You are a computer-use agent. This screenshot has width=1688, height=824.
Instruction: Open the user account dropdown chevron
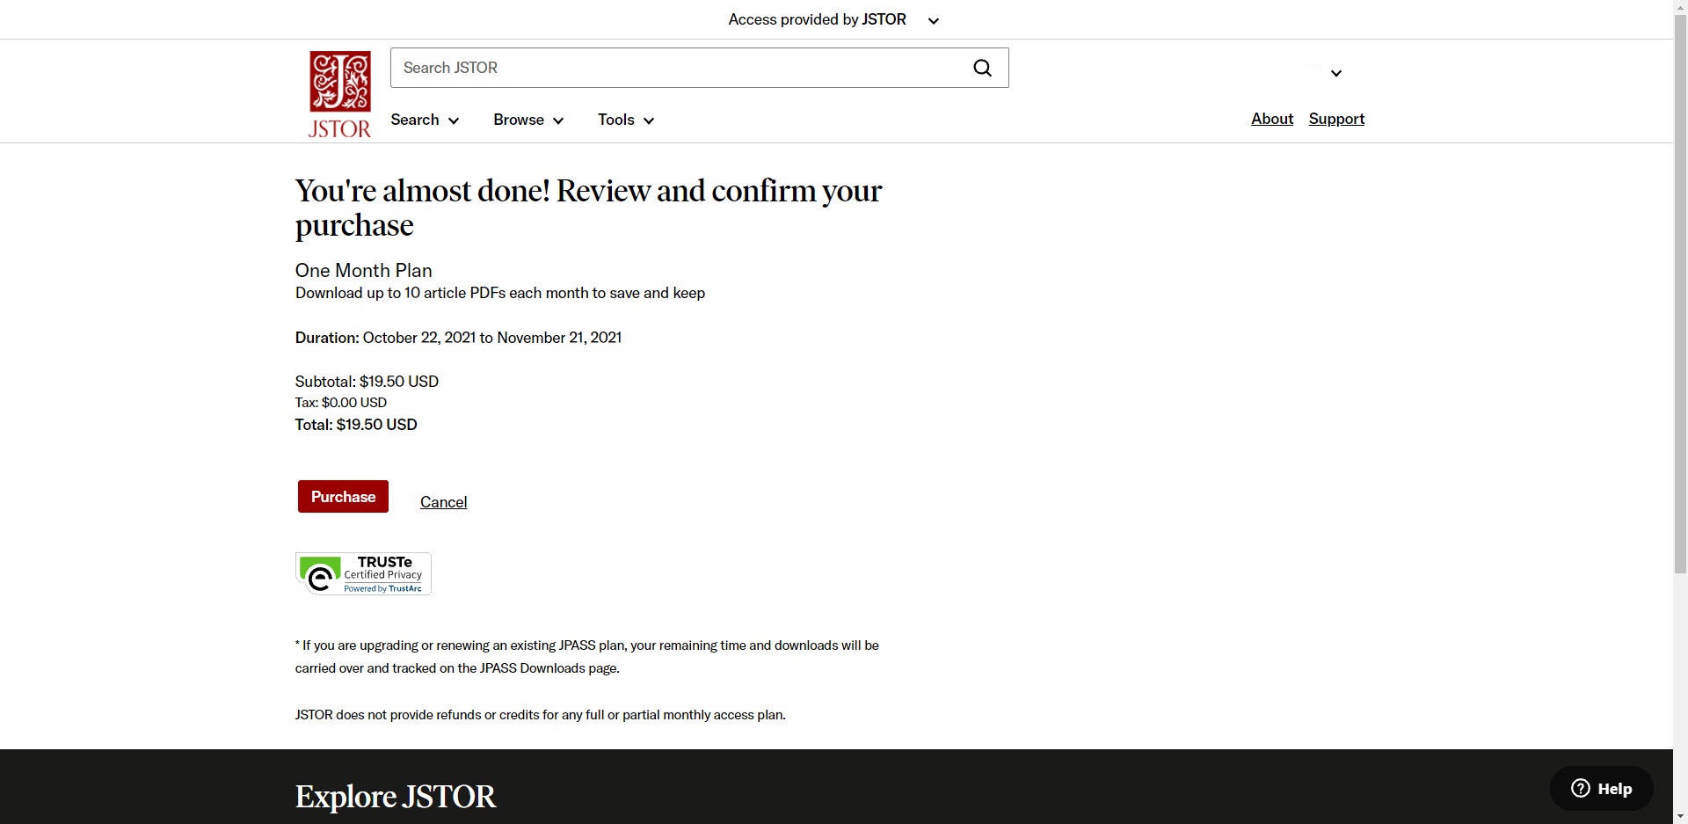pyautogui.click(x=1335, y=73)
